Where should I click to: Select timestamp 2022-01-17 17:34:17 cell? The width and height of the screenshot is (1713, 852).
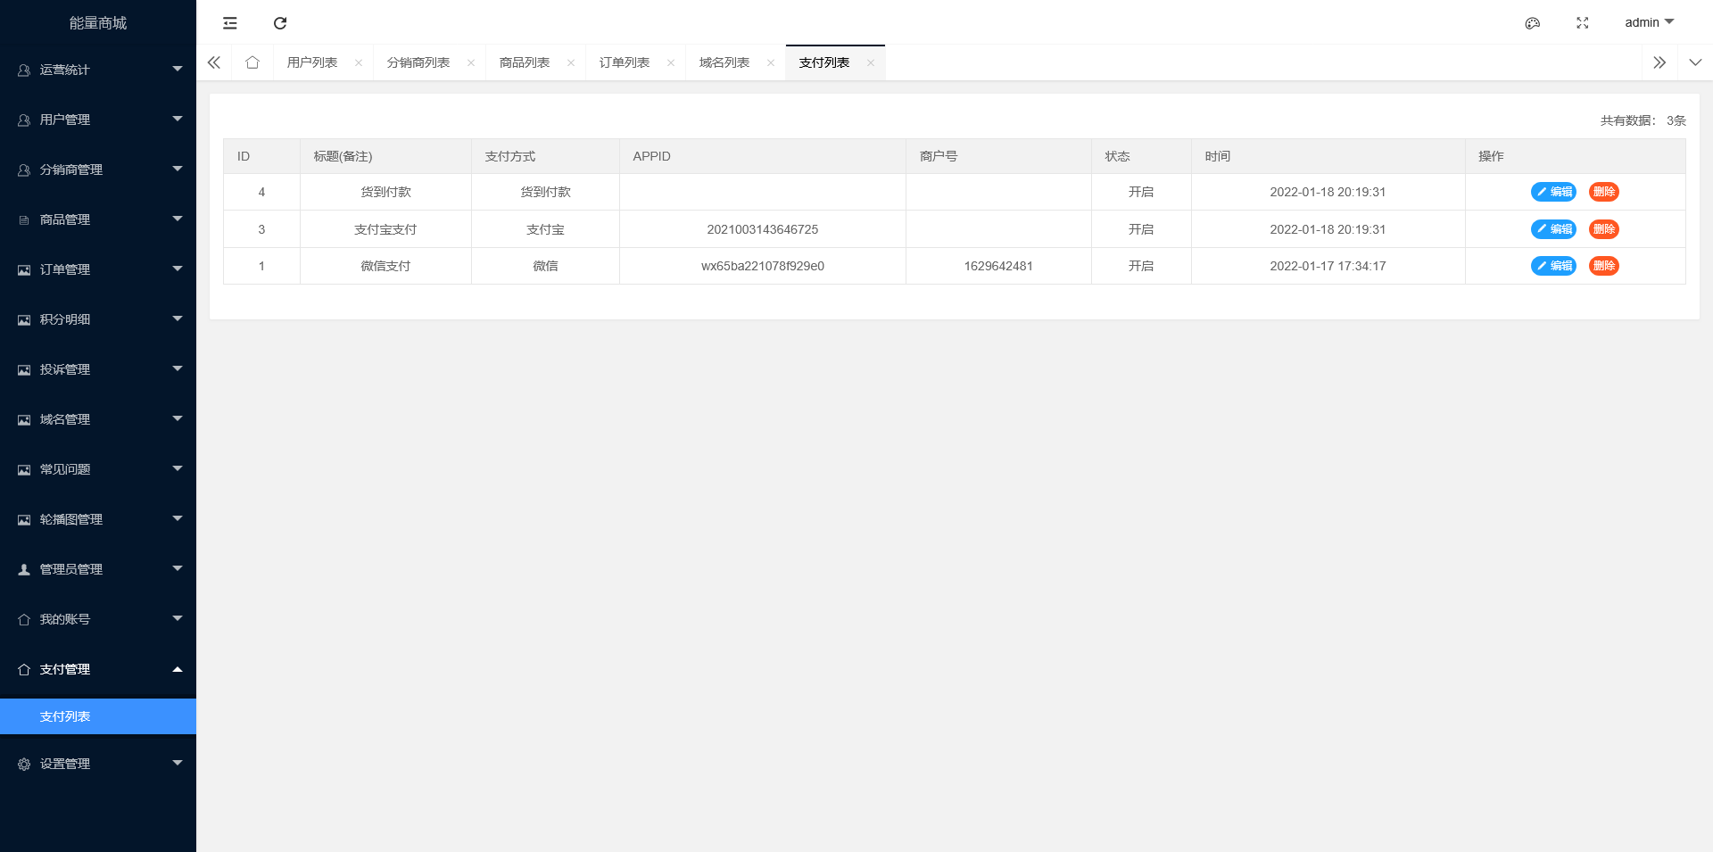coord(1328,266)
